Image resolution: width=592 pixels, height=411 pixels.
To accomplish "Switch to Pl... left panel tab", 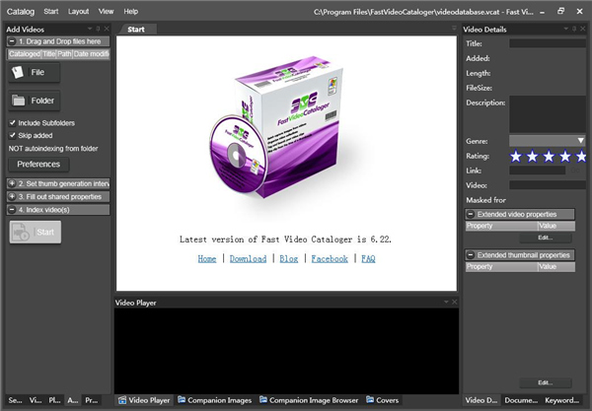I will click(x=54, y=400).
